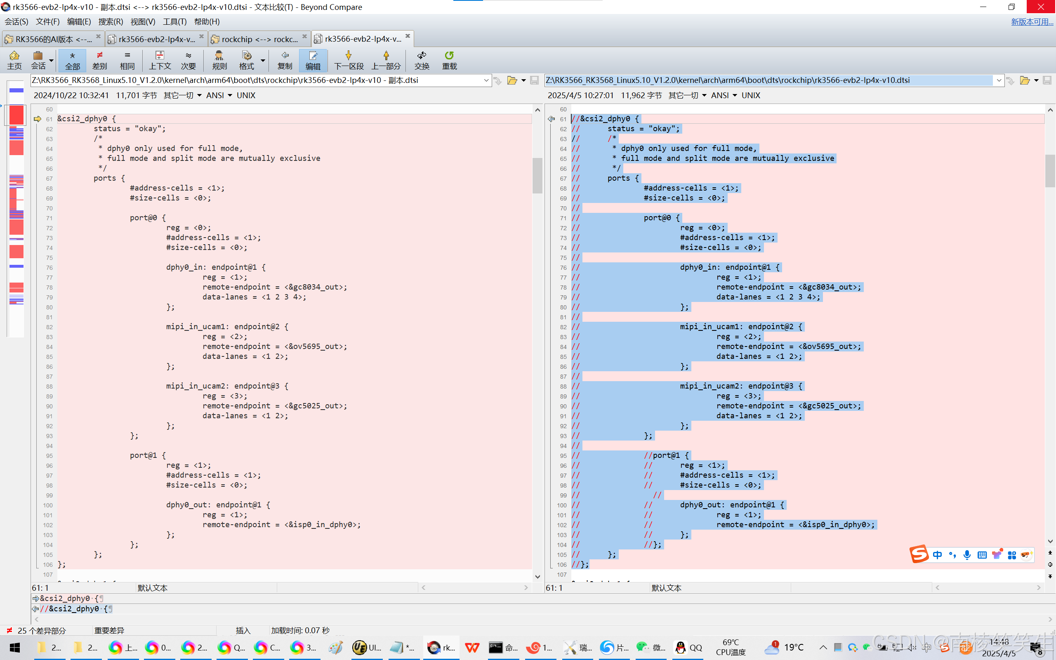Viewport: 1056px width, 660px height.
Task: Toggle Edit (编辑) mode button
Action: [x=313, y=60]
